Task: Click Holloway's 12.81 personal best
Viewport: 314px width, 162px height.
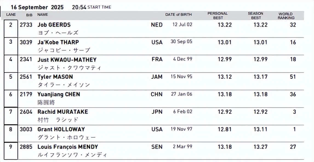Action: [x=225, y=129]
